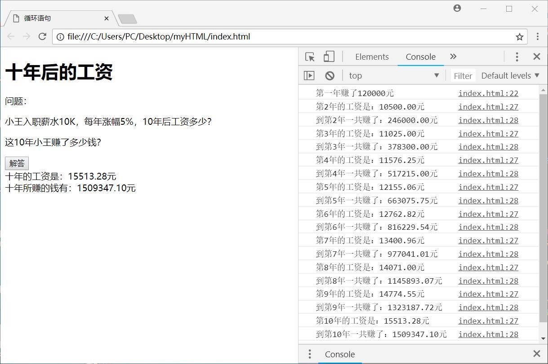Open the top context dropdown
This screenshot has width=548, height=364.
[394, 75]
